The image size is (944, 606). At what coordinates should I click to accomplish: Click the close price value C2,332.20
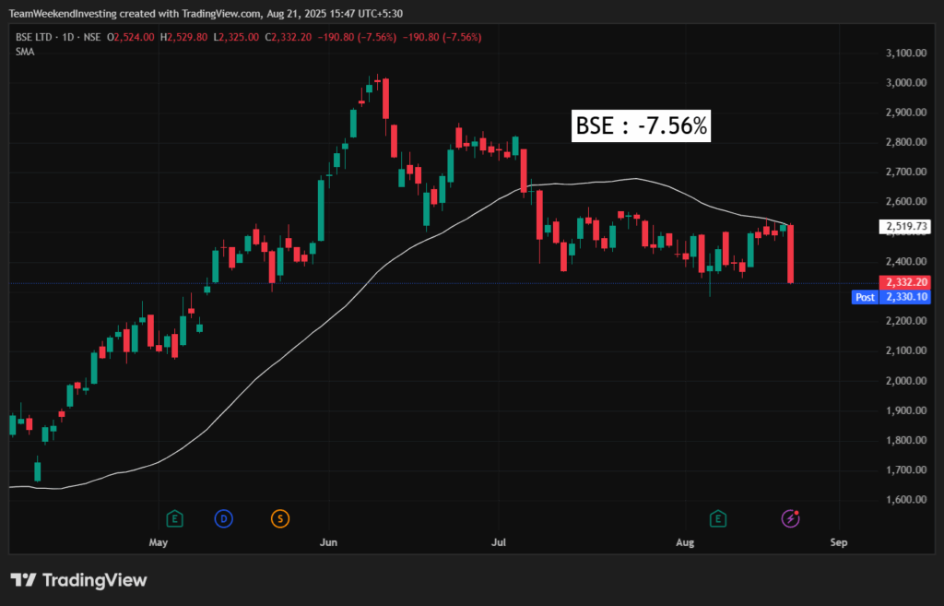[x=288, y=37]
